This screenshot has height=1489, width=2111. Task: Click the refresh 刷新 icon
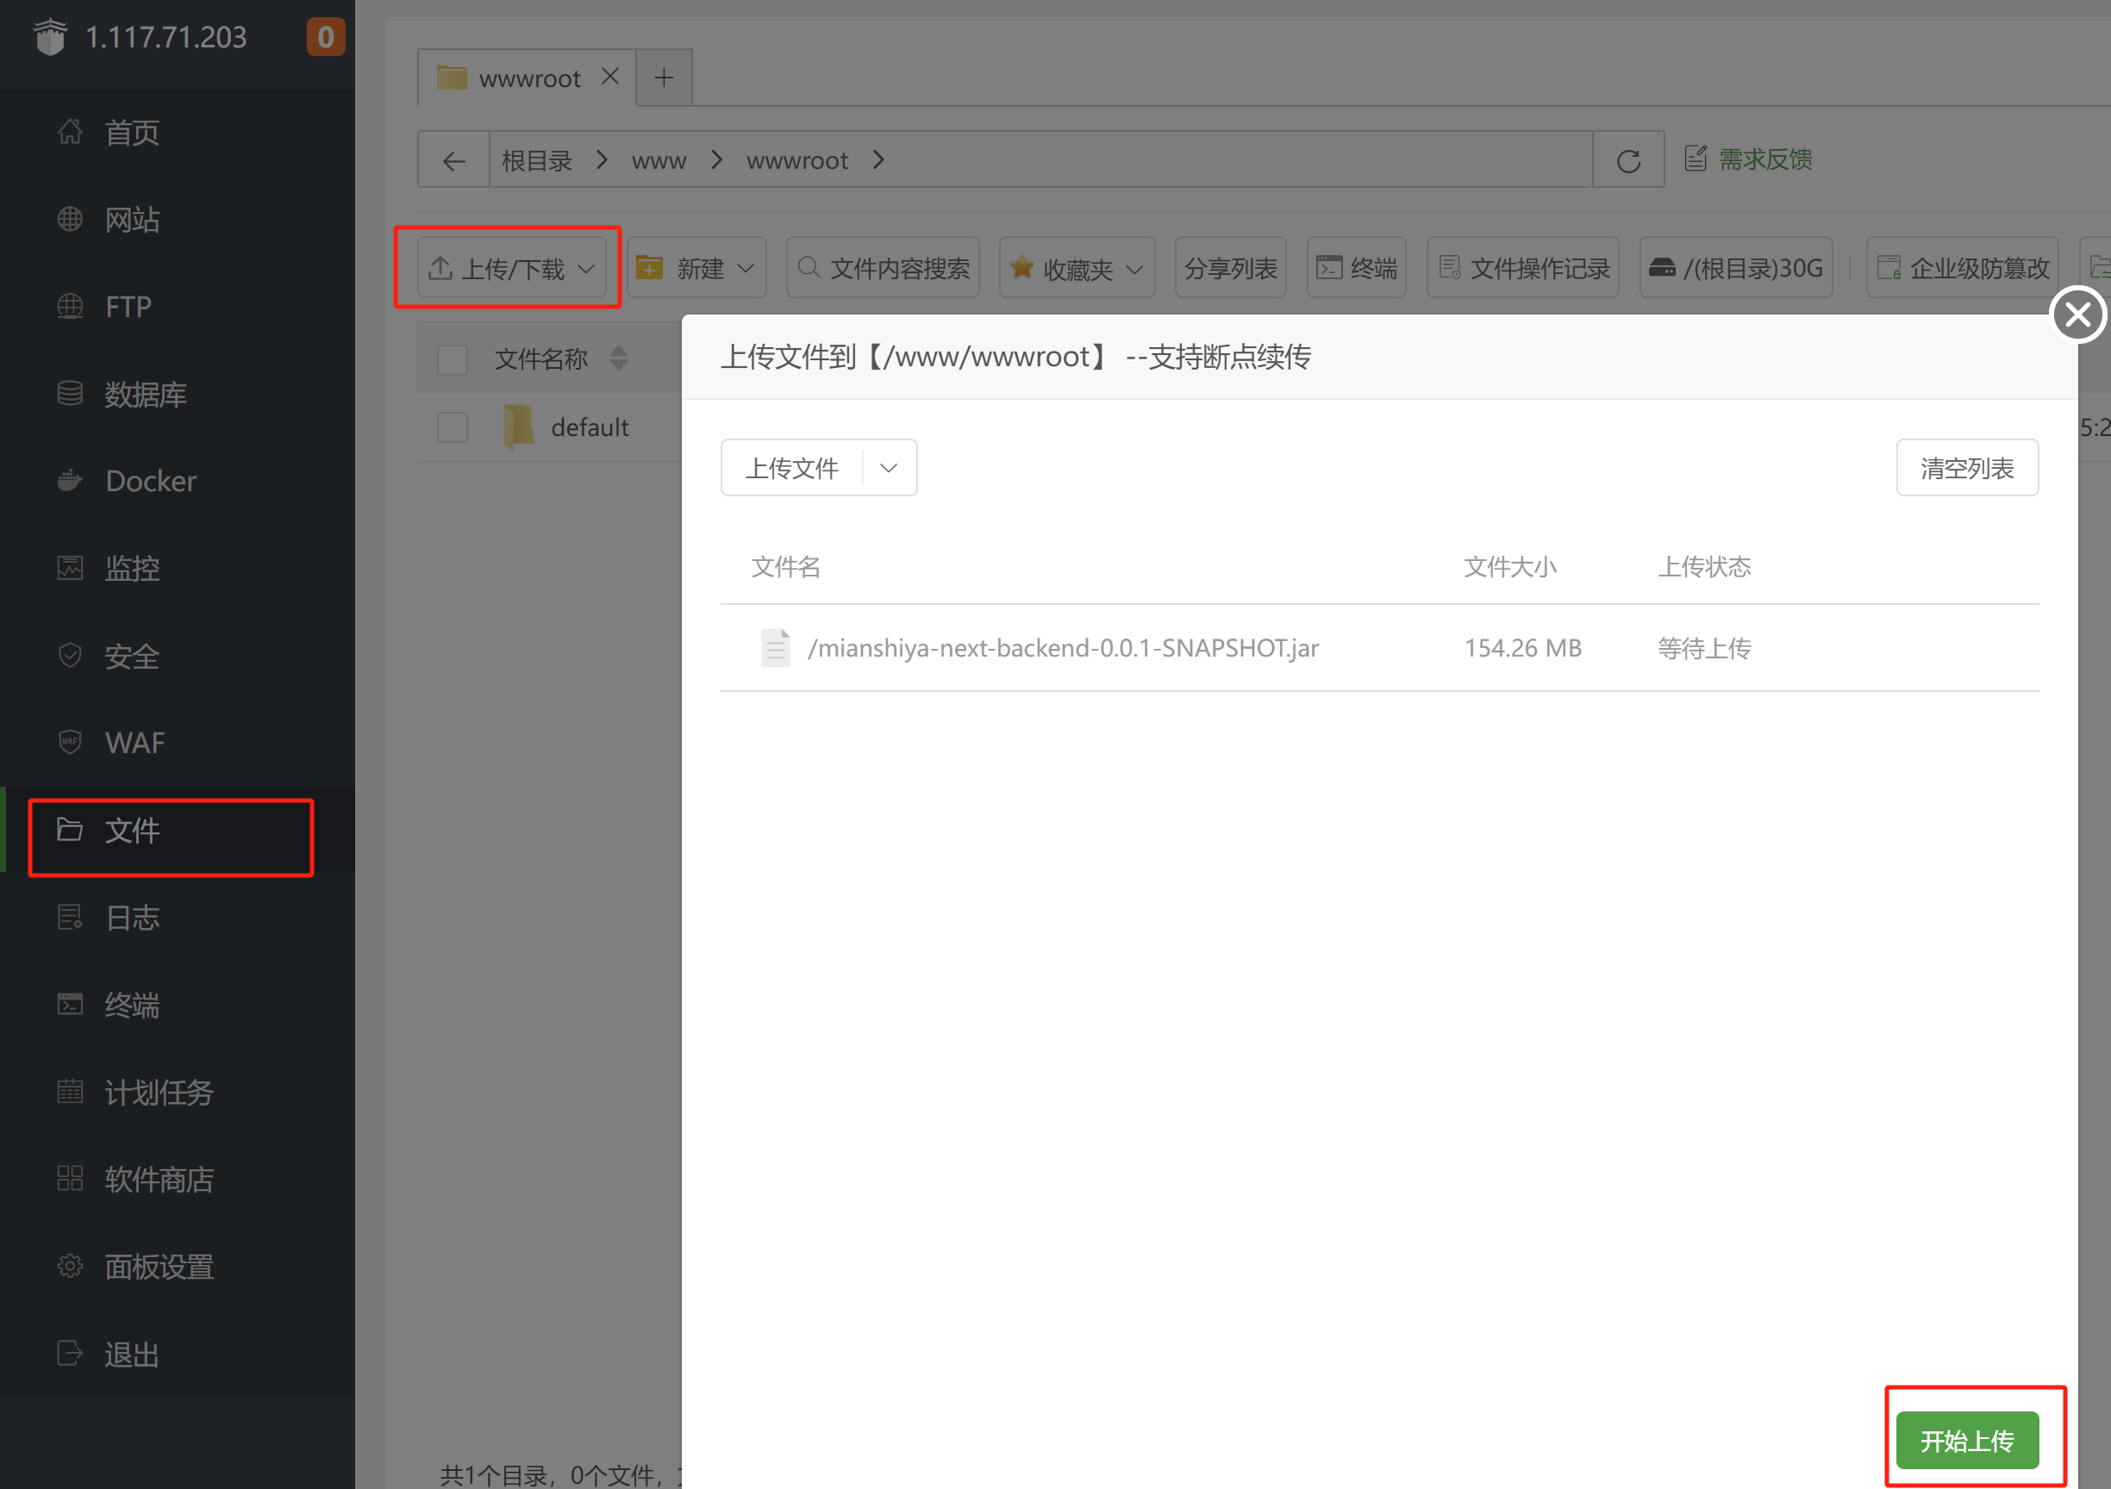(1627, 159)
